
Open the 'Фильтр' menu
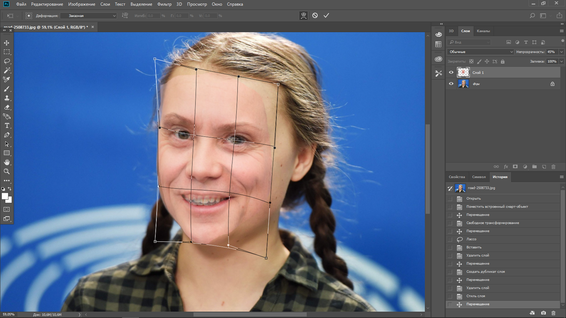[165, 4]
